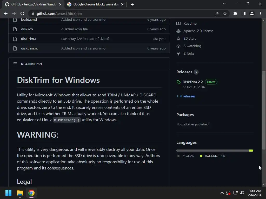View the 2 forks link
Image resolution: width=266 pixels, height=199 pixels.
(x=189, y=53)
